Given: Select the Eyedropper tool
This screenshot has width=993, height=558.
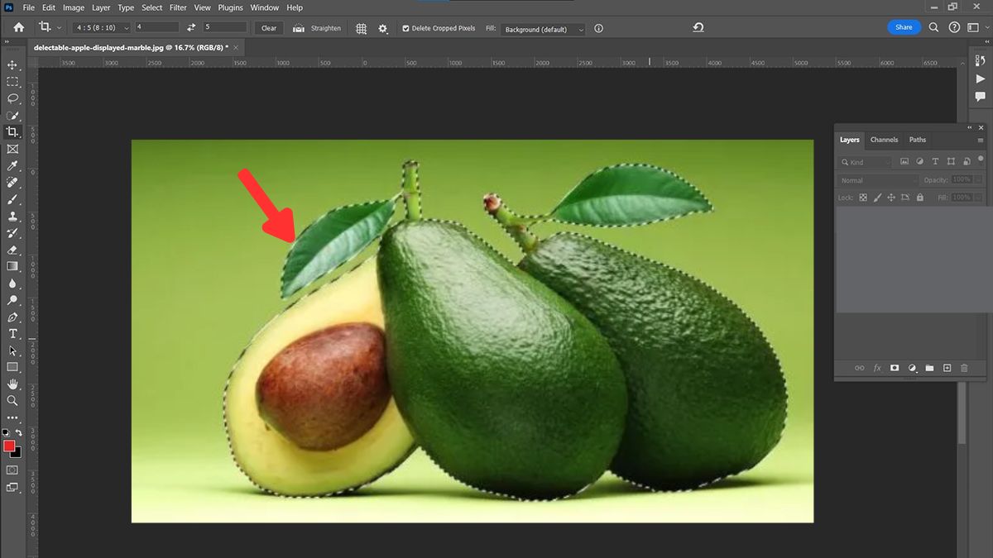Looking at the screenshot, I should point(12,165).
